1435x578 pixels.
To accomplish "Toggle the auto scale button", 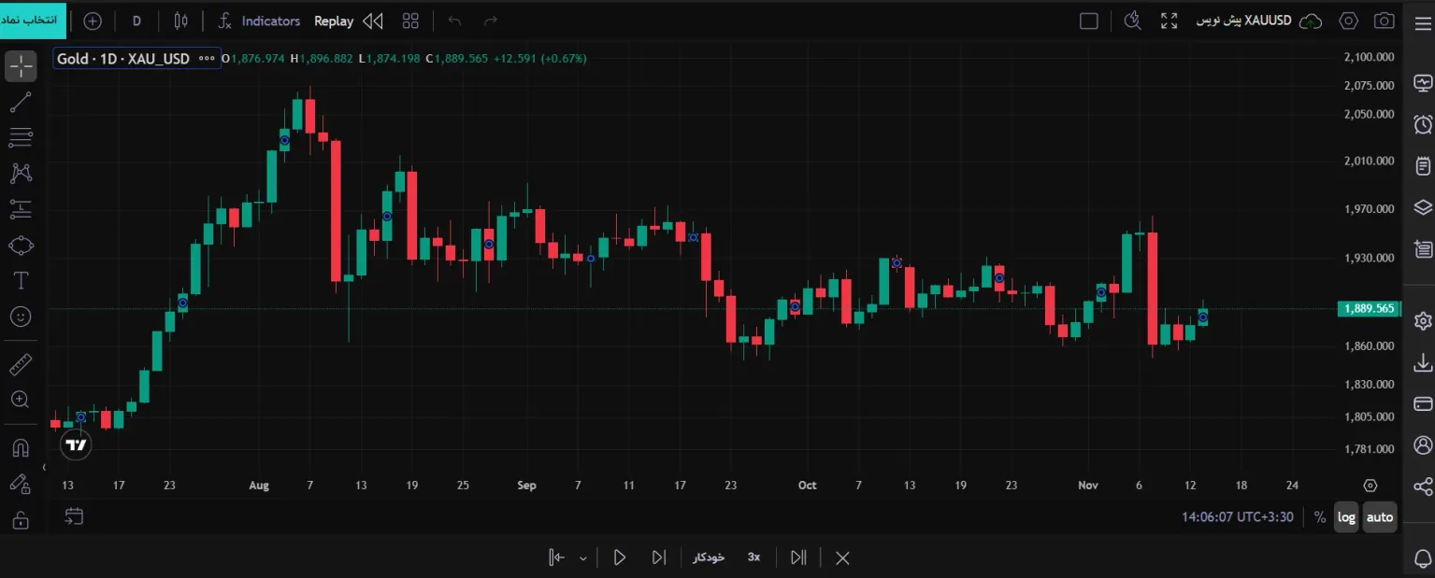I will point(1380,517).
